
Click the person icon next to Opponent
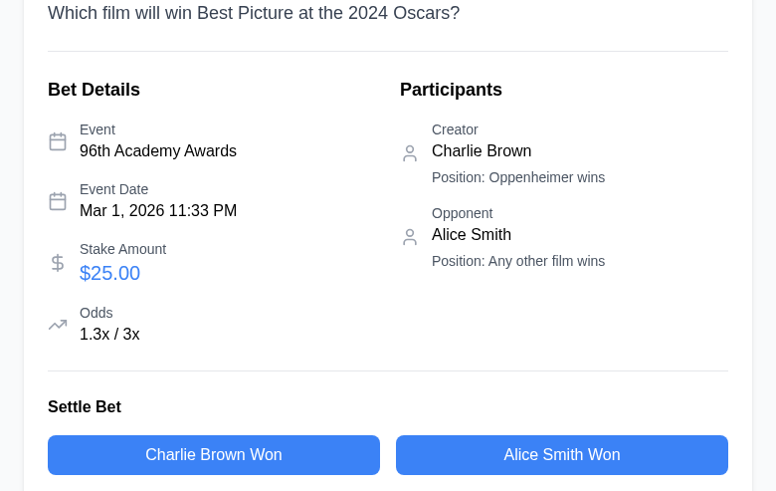(x=410, y=237)
